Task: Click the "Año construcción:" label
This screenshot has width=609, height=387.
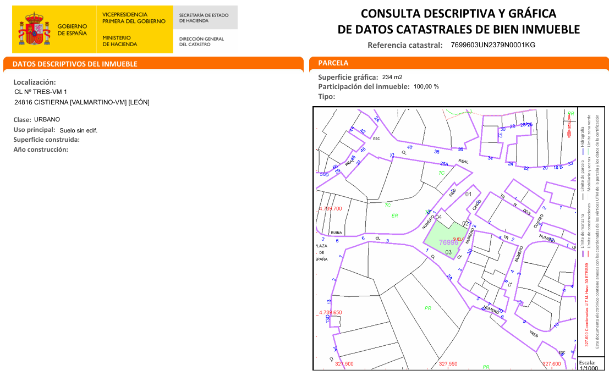Action: pos(40,150)
